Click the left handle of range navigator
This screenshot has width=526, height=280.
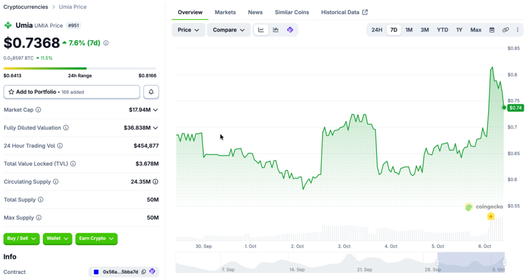coord(437,262)
